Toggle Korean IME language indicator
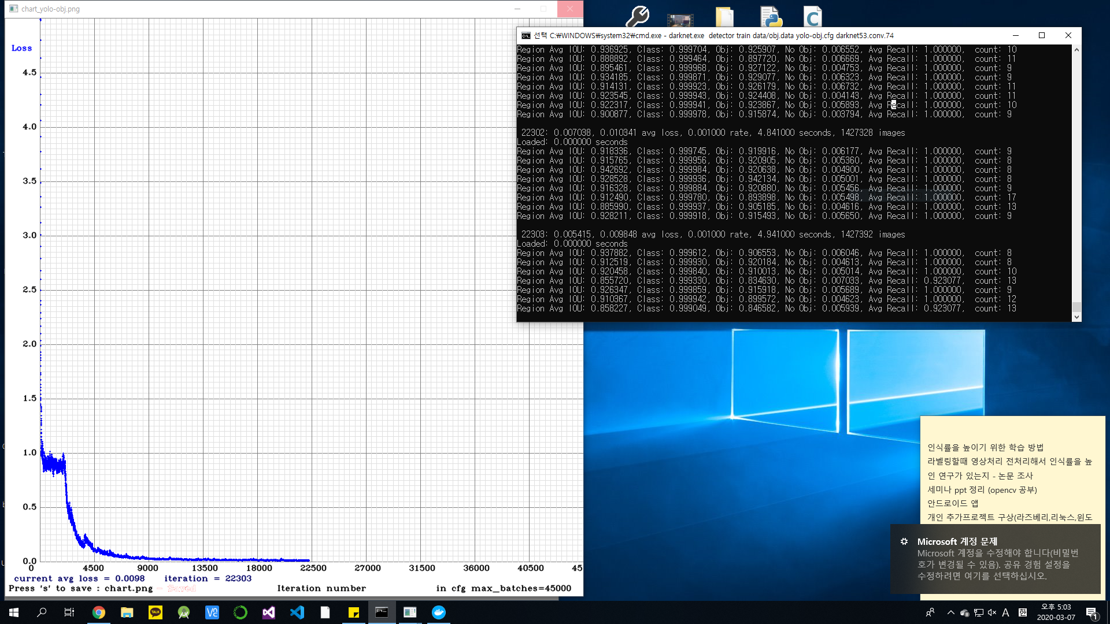This screenshot has height=624, width=1110. (x=1022, y=612)
